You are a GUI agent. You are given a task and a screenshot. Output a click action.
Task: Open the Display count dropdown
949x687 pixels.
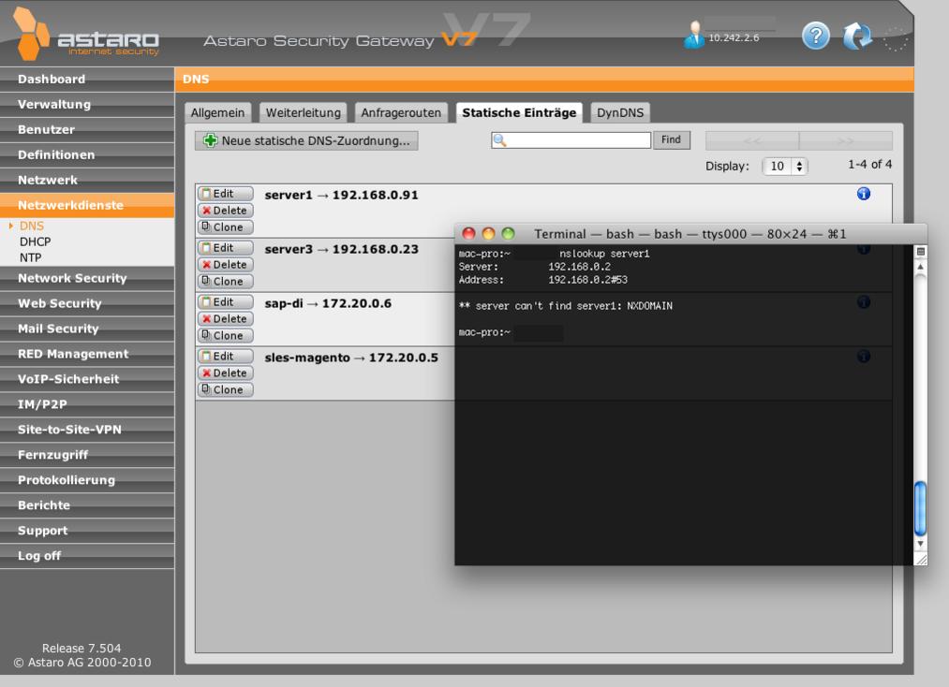(787, 165)
